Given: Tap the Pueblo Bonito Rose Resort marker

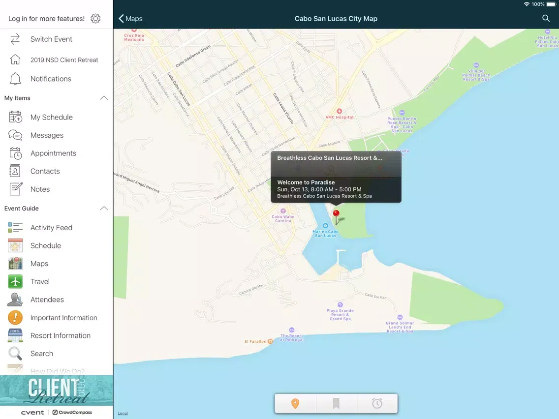Looking at the screenshot, I should click(x=402, y=113).
